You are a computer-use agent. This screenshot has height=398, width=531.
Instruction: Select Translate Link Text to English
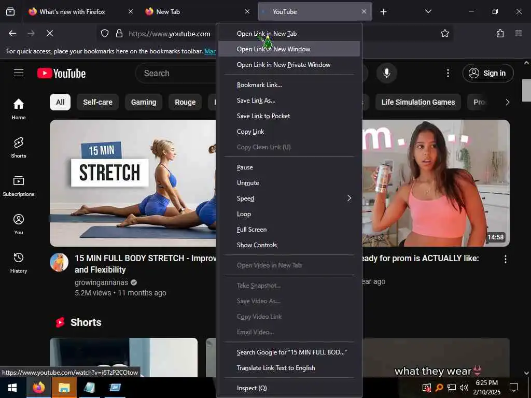289,368
